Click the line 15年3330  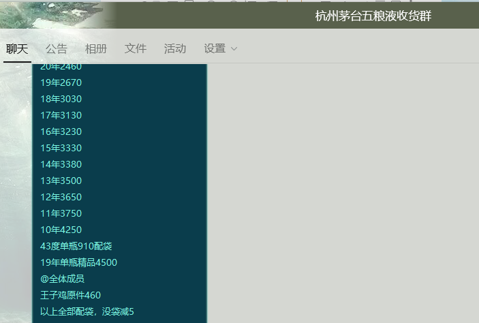click(61, 148)
